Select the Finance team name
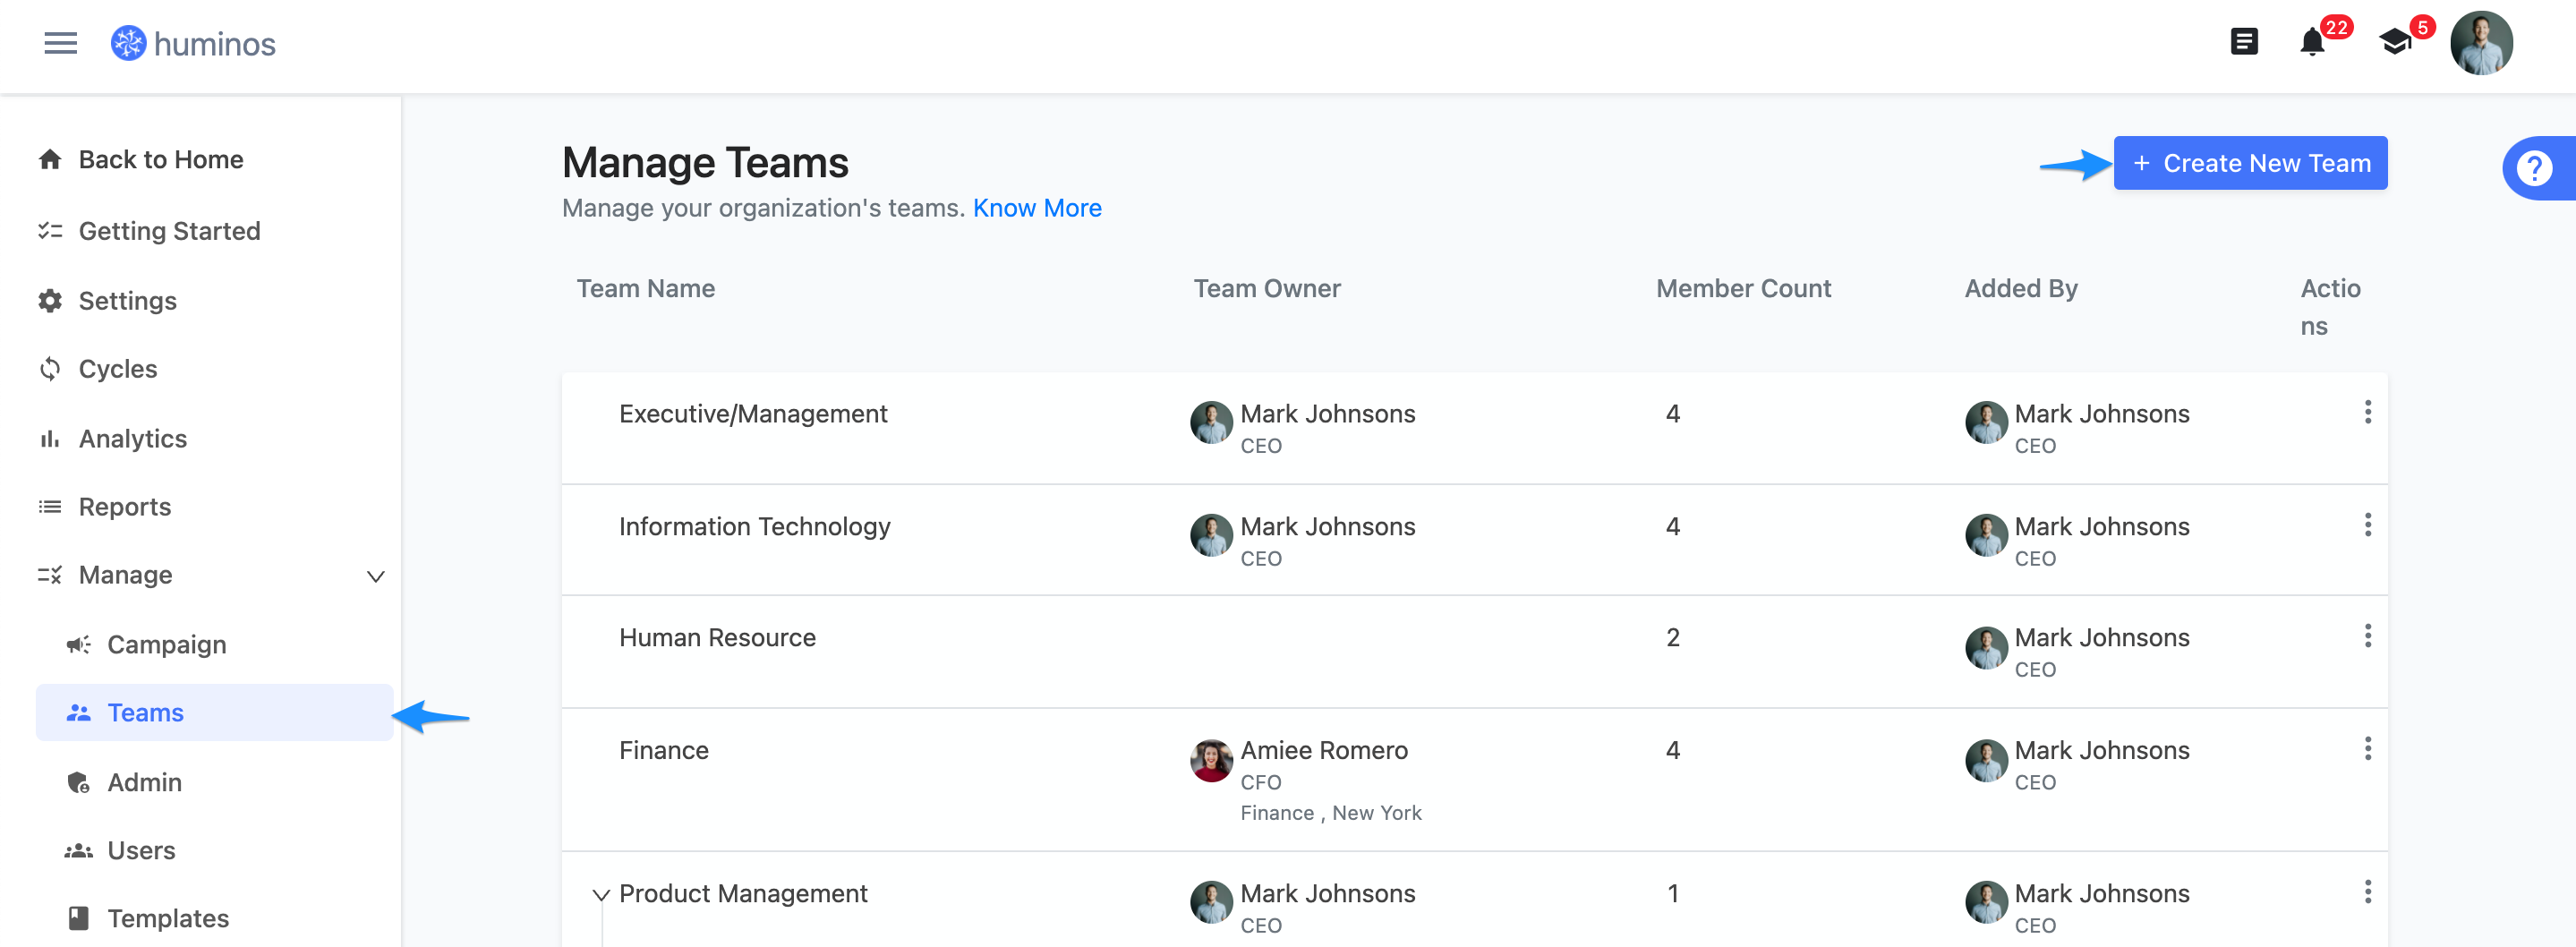The image size is (2576, 947). click(x=664, y=751)
